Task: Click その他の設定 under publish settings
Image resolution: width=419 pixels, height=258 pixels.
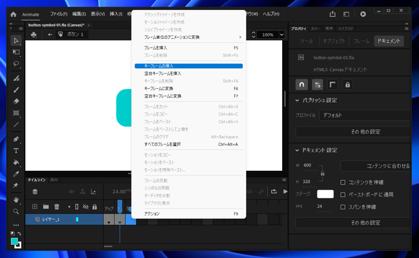Action: [x=353, y=132]
